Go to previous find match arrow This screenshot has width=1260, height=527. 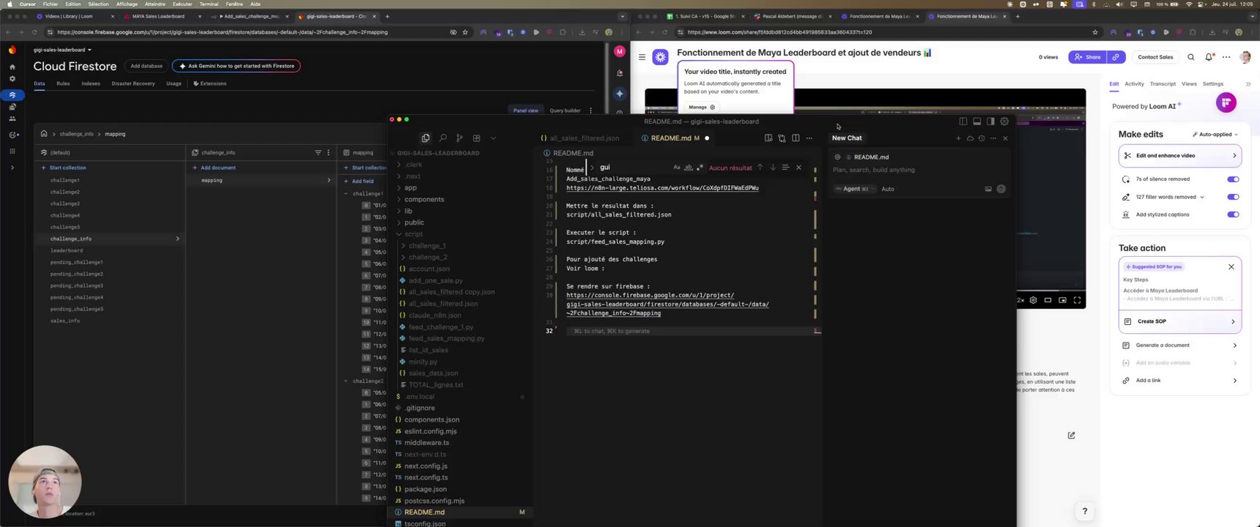click(x=760, y=168)
